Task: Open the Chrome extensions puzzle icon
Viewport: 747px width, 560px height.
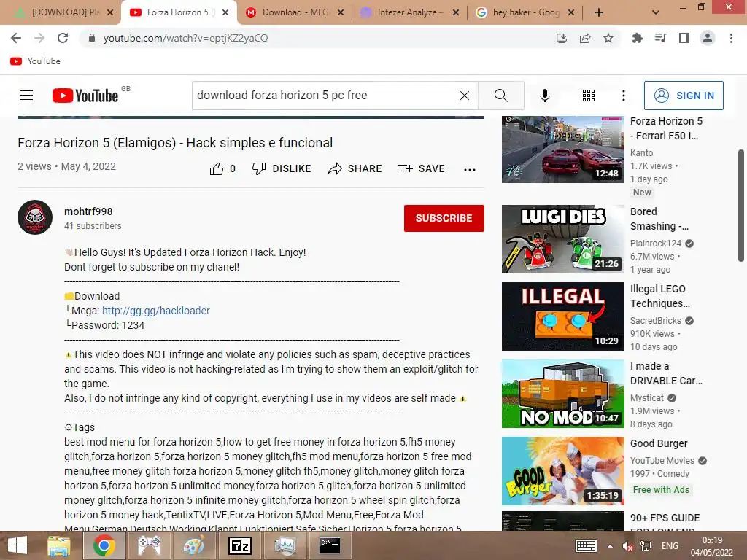Action: coord(637,38)
